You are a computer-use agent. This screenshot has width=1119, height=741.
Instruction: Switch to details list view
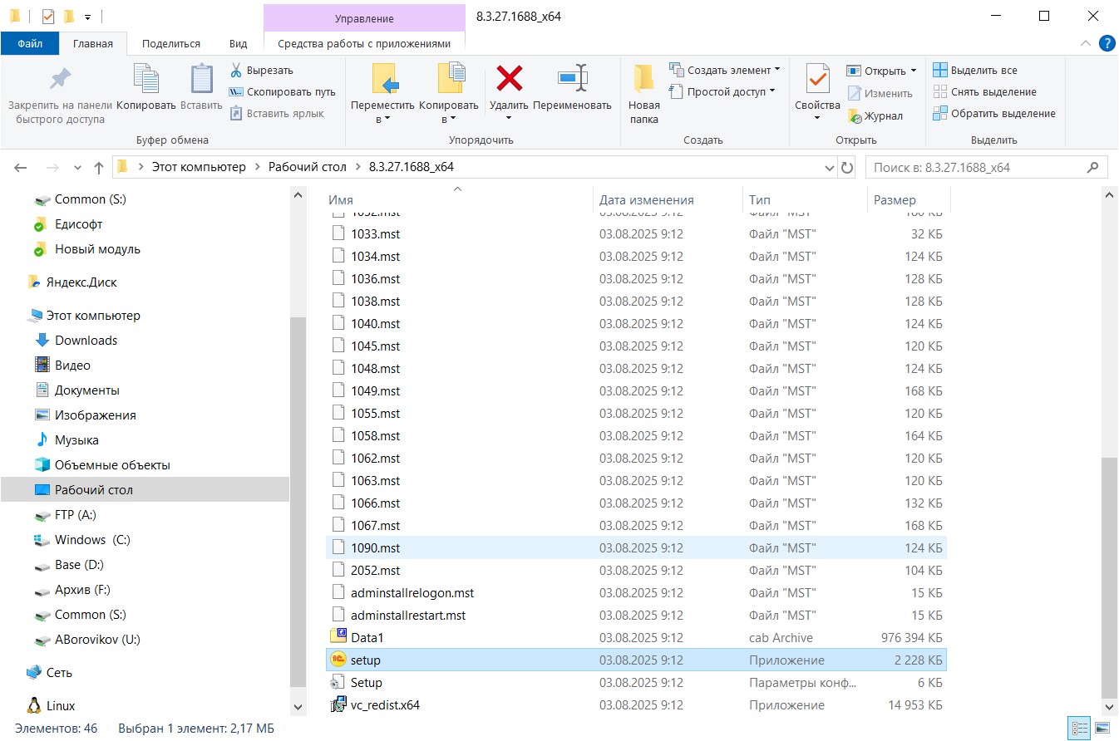pyautogui.click(x=1079, y=729)
